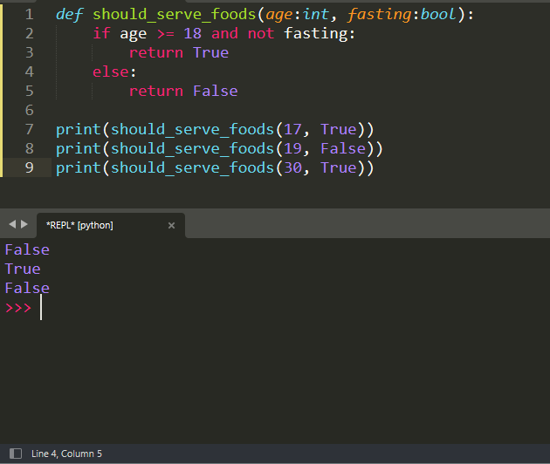550x464 pixels.
Task: Click the previous tab left arrow
Action: click(11, 225)
